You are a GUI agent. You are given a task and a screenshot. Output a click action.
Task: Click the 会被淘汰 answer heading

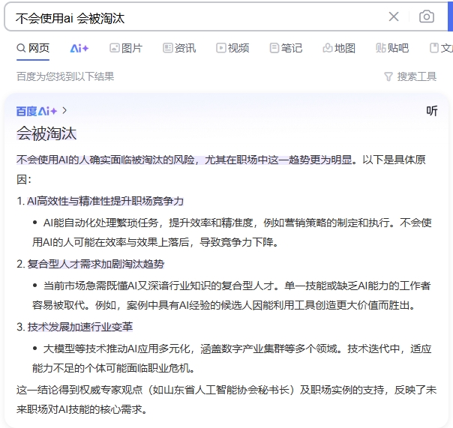(46, 133)
